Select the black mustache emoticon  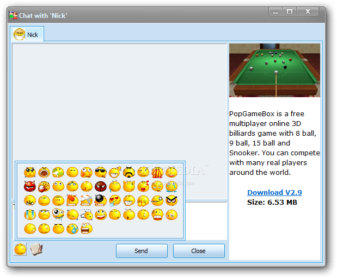128,172
